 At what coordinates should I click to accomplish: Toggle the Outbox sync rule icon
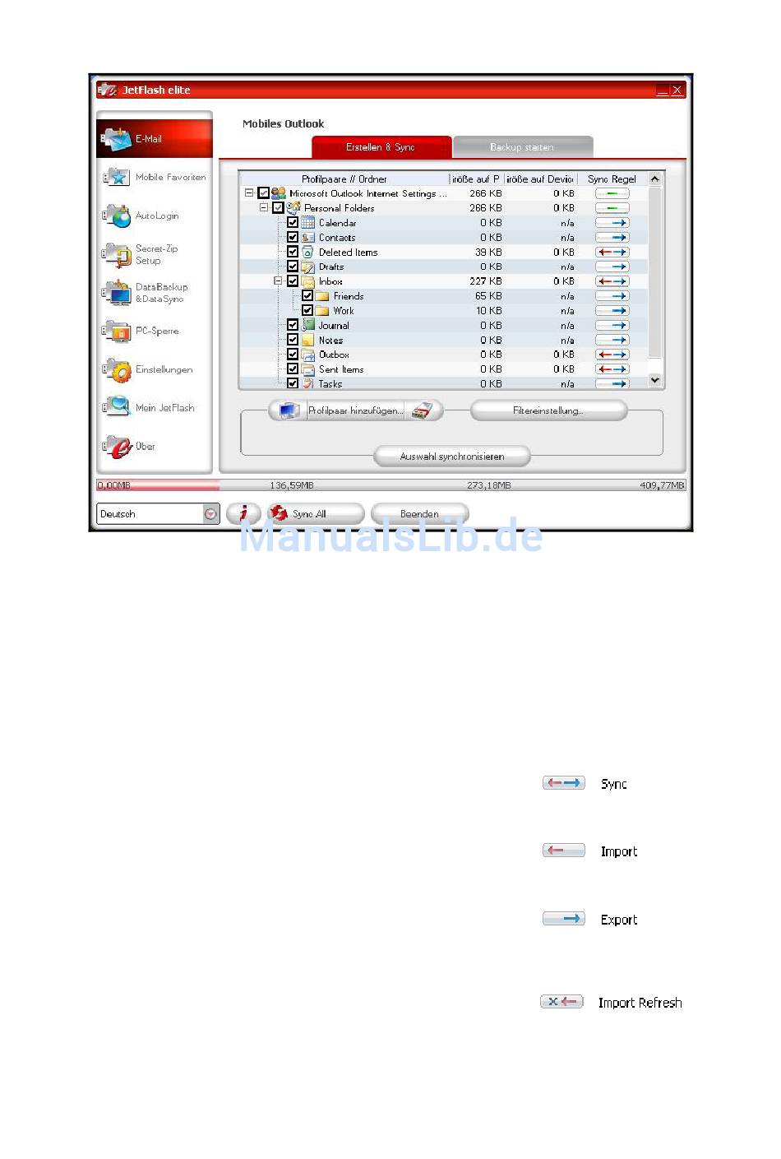[612, 355]
